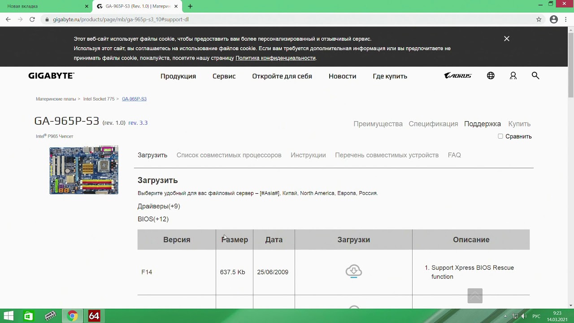Toggle the 'Сравнить' compare checkbox

(x=500, y=136)
